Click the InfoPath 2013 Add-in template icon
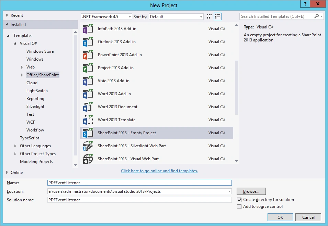 click(x=88, y=29)
